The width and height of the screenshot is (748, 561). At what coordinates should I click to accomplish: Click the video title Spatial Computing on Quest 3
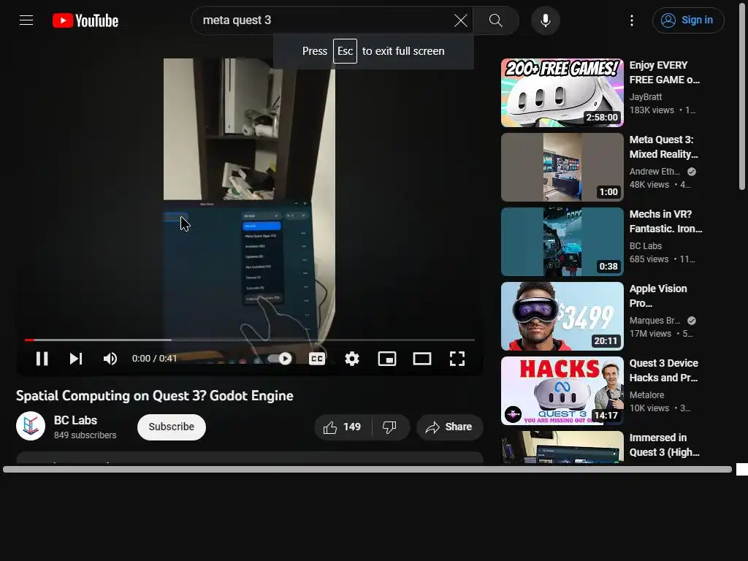[x=155, y=396]
